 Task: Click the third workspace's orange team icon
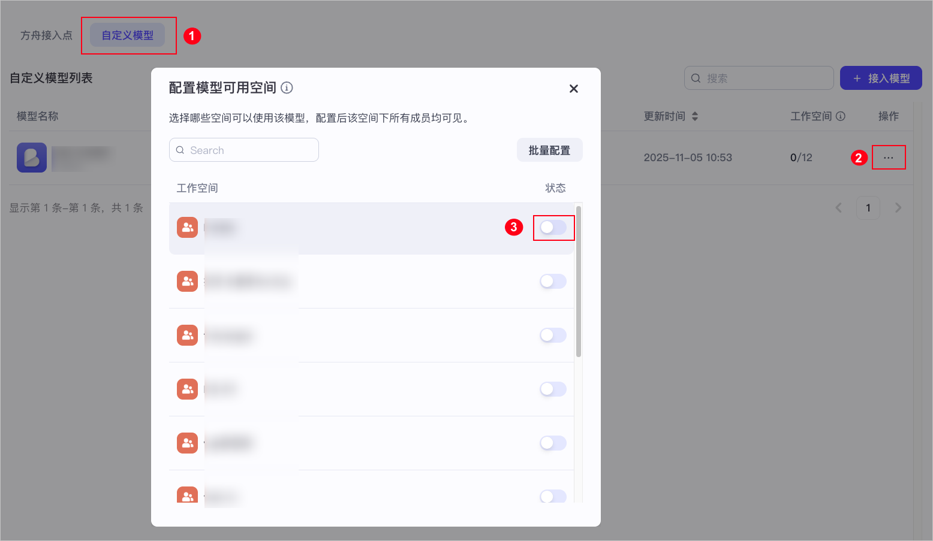click(188, 335)
